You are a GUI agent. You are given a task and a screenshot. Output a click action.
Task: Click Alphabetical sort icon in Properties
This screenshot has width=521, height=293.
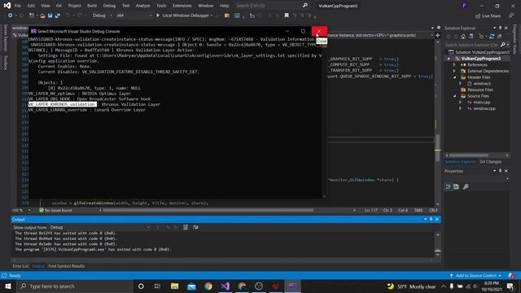click(457, 186)
